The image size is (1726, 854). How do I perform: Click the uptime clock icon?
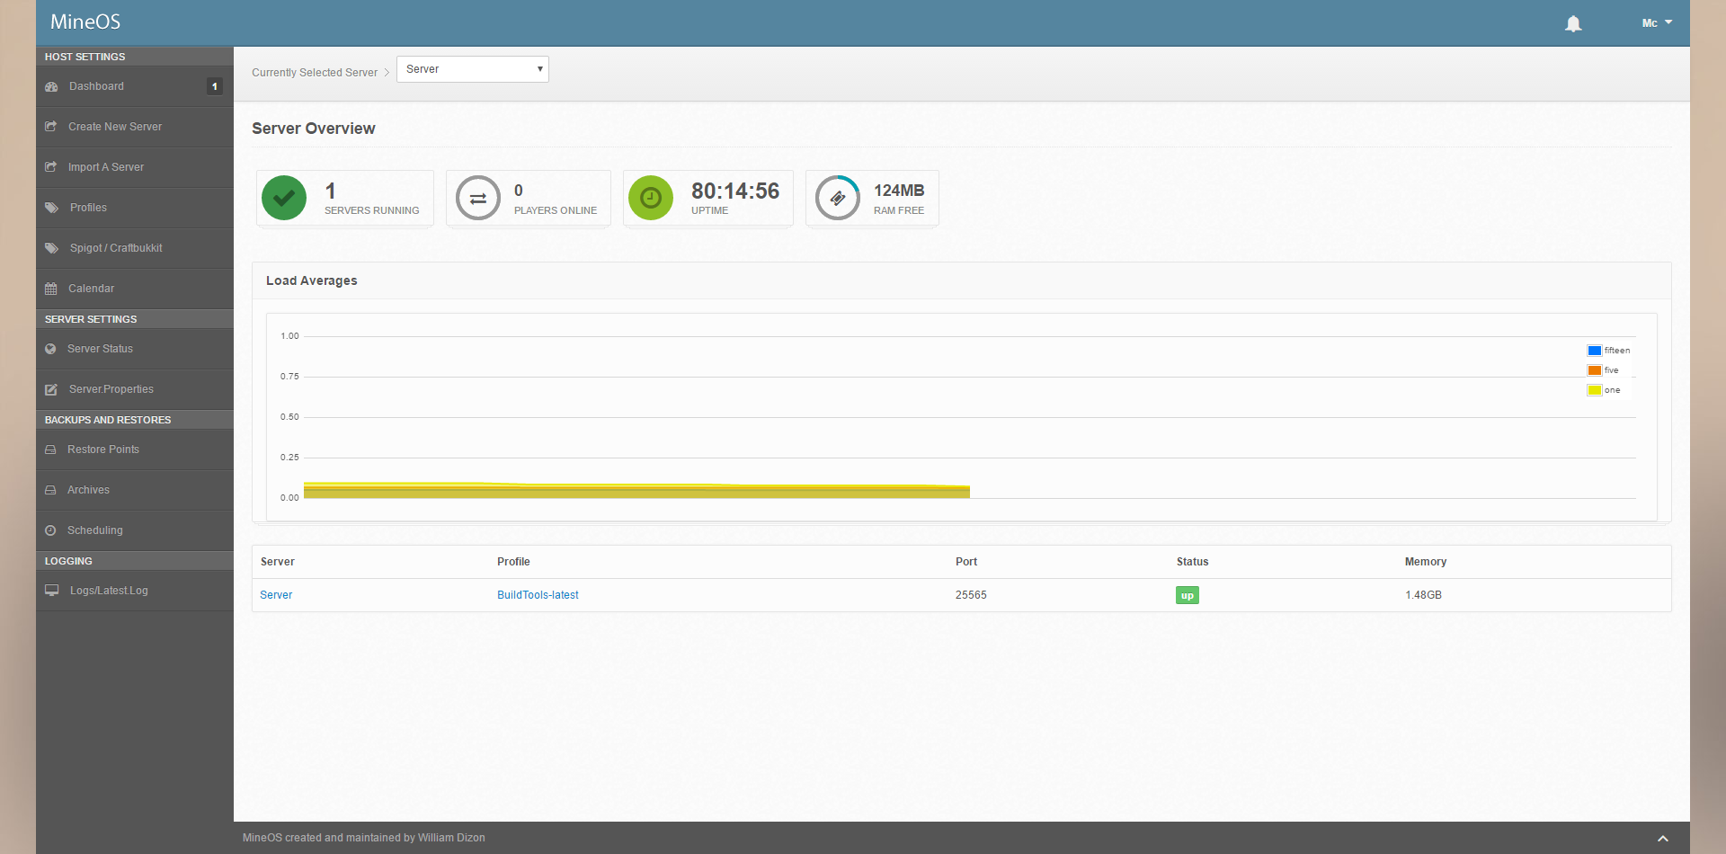pos(651,198)
